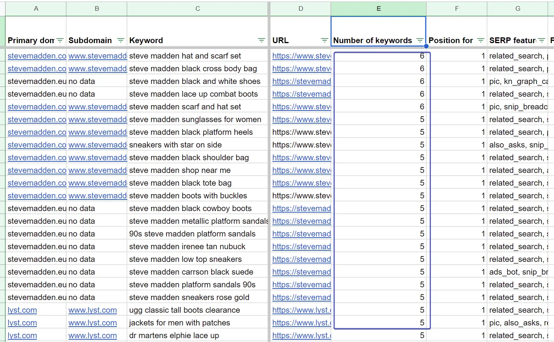Open filter for Number of keywords column
Screen dimensions: 554x342
[420, 40]
